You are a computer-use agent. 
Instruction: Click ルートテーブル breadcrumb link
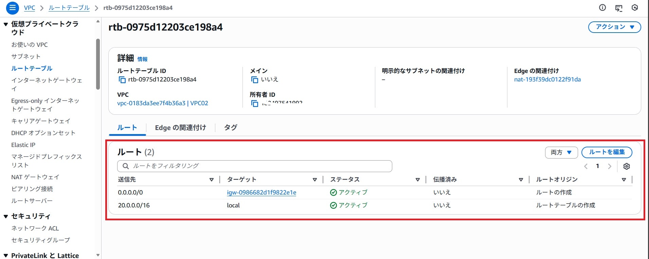(69, 8)
